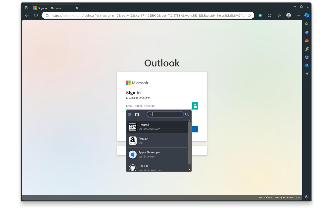Open sidebar paper plane Drop icon

(307, 74)
